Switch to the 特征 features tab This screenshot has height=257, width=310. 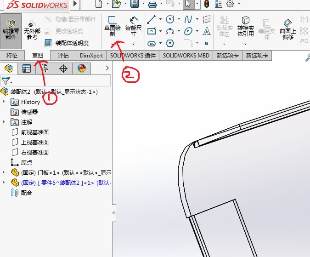12,55
